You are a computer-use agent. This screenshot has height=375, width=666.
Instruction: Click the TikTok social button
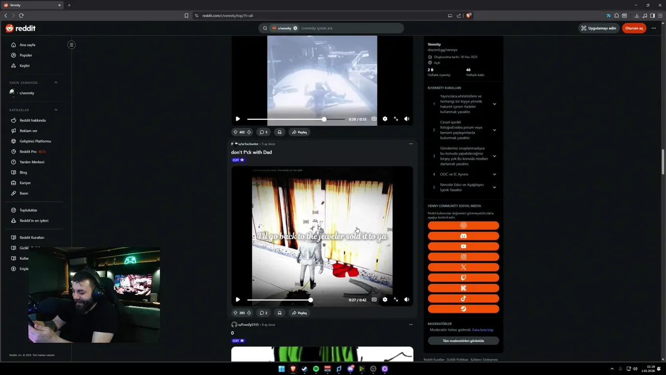[463, 298]
